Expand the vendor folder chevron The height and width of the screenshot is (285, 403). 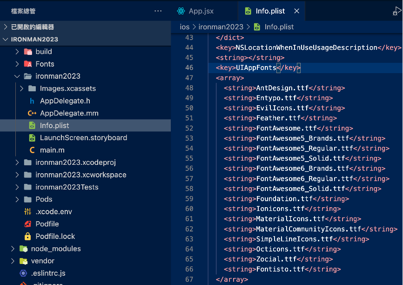13,261
